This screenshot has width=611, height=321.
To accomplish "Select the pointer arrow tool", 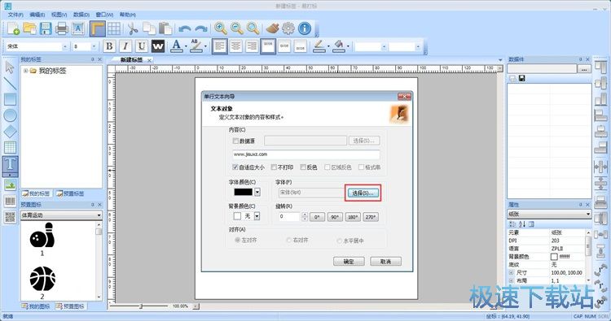I will point(10,67).
